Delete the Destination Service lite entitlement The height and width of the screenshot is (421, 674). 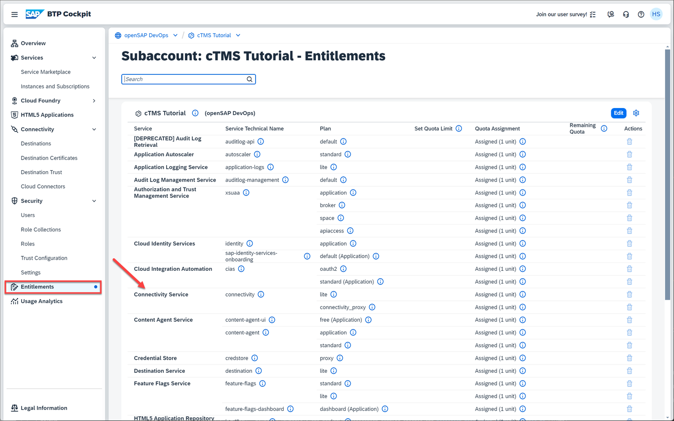(x=630, y=371)
